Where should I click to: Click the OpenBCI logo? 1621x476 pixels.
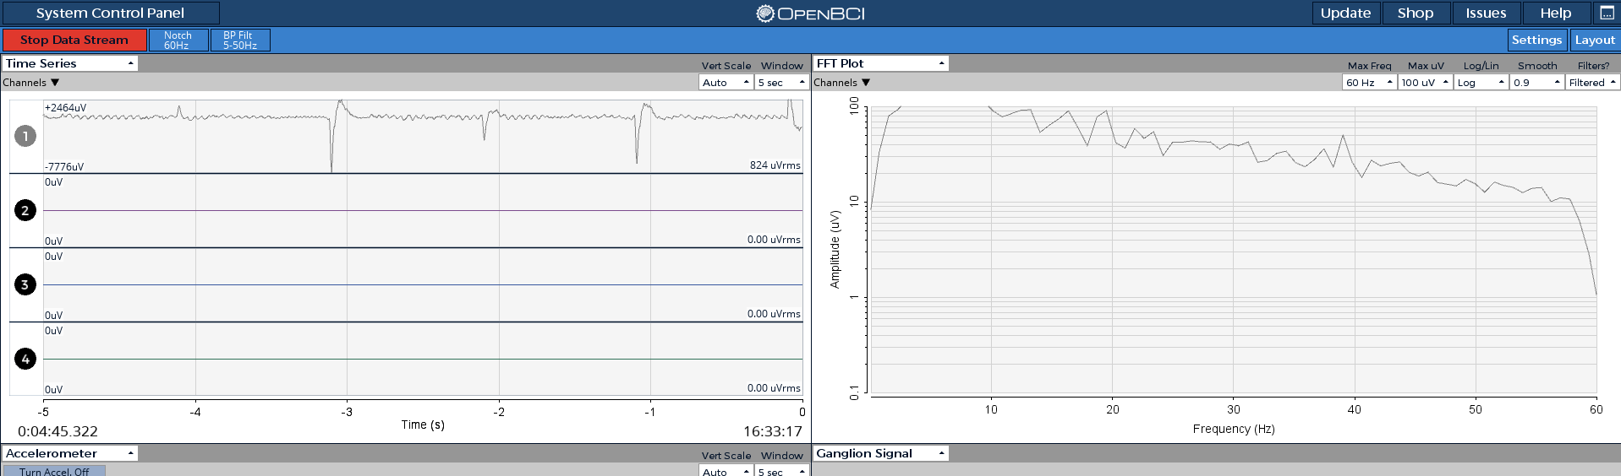[810, 13]
